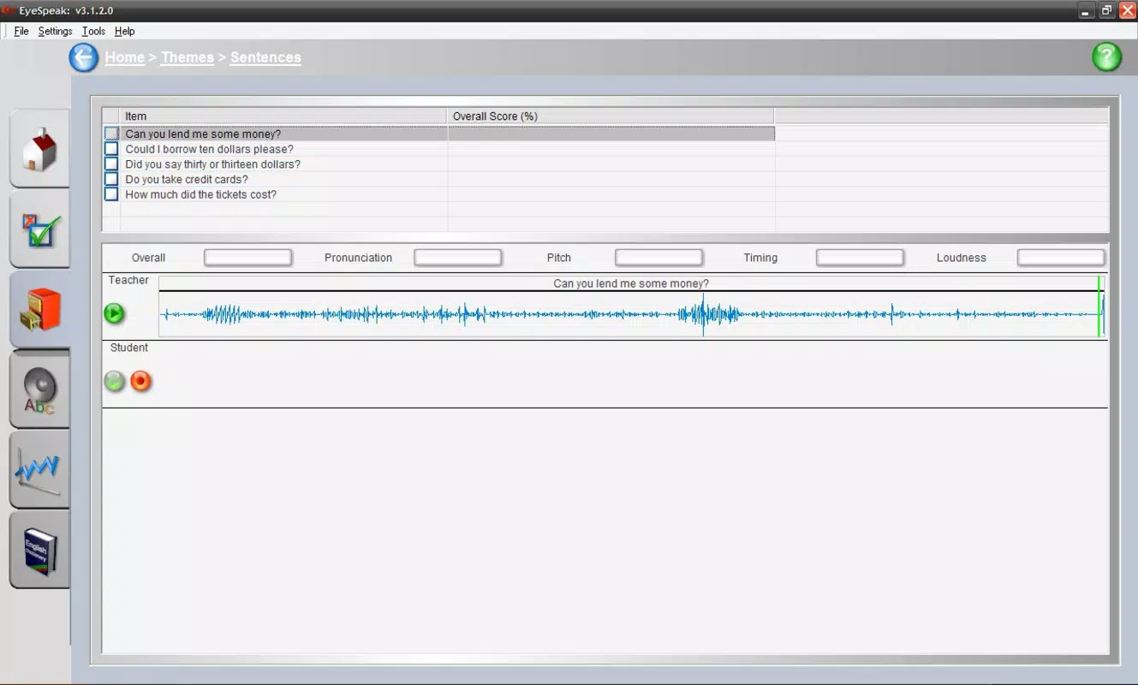Start recording Student voice with the red button
This screenshot has height=685, width=1138.
click(x=141, y=381)
